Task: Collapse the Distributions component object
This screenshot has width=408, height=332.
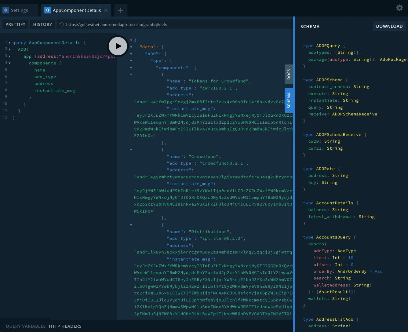Action: (x=131, y=225)
